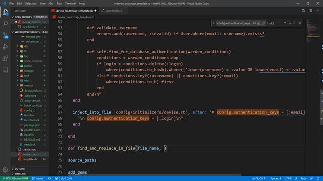Open the Go menu
Image resolution: width=323 pixels, height=181 pixels.
point(51,4)
